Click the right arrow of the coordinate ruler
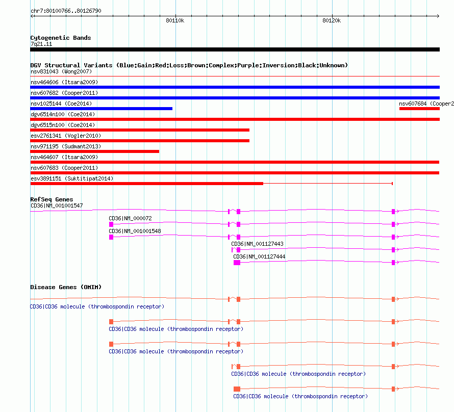The height and width of the screenshot is (412, 454). click(438, 16)
